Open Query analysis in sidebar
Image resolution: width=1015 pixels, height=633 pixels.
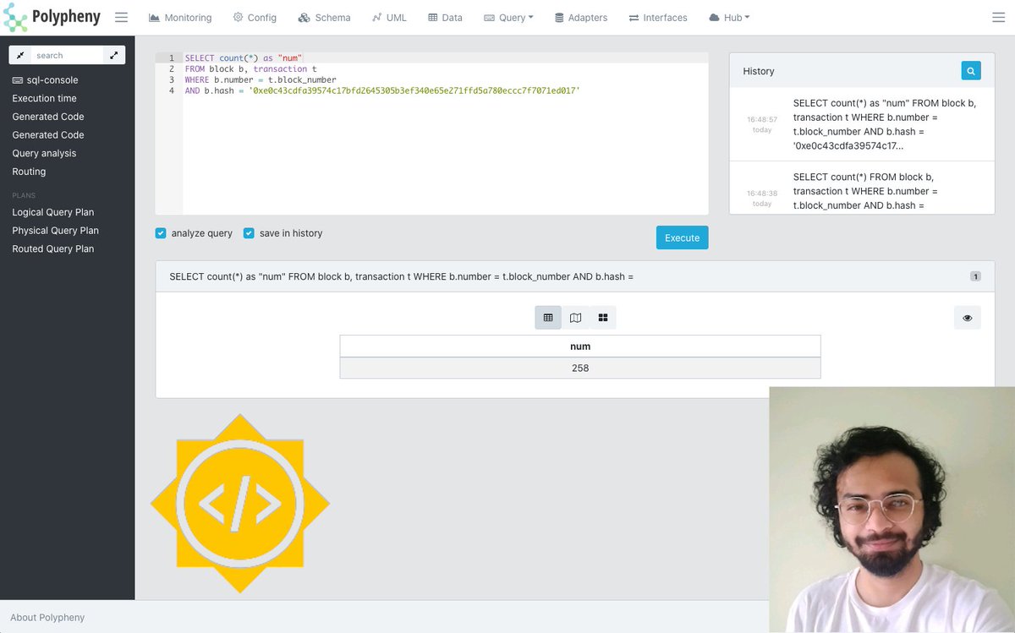pos(44,154)
